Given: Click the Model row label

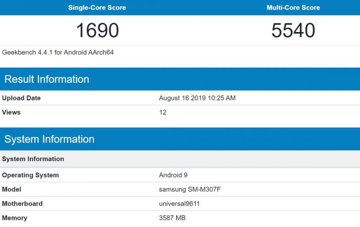Looking at the screenshot, I should [12, 189].
